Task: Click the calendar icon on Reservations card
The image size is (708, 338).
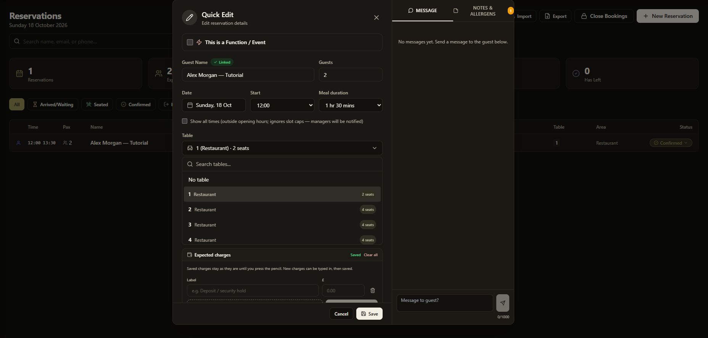Action: [x=19, y=73]
